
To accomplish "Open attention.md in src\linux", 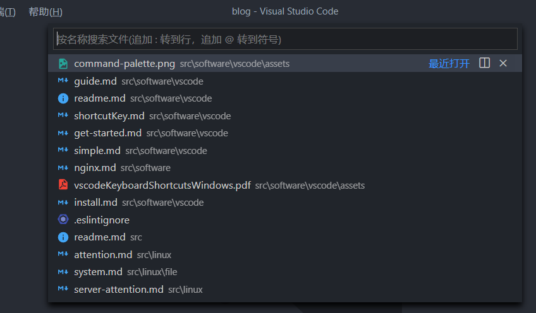I will 103,255.
